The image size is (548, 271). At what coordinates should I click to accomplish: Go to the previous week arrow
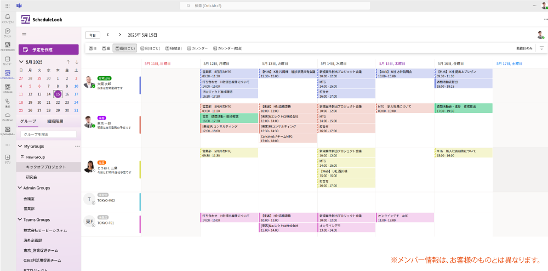point(107,35)
